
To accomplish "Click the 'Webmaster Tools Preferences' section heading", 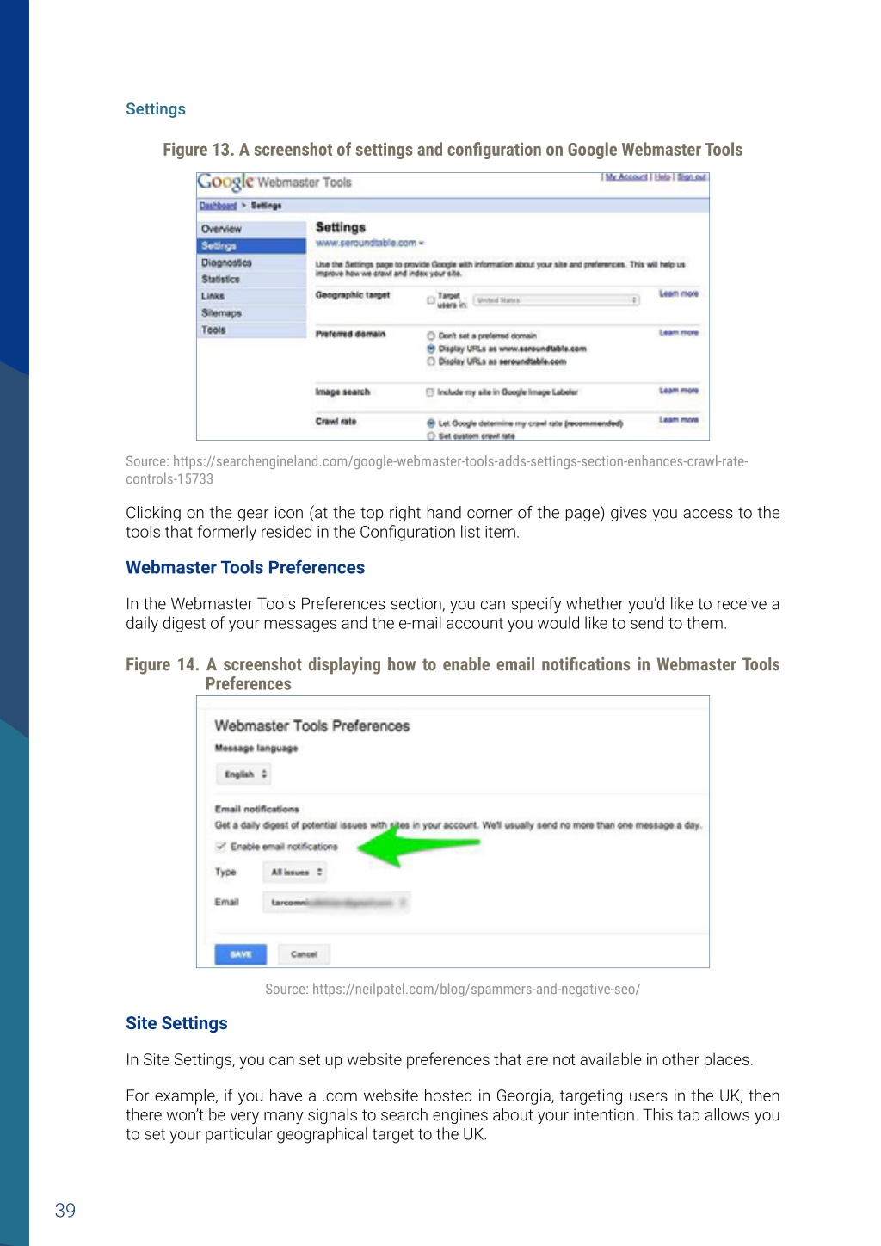I will click(x=245, y=568).
